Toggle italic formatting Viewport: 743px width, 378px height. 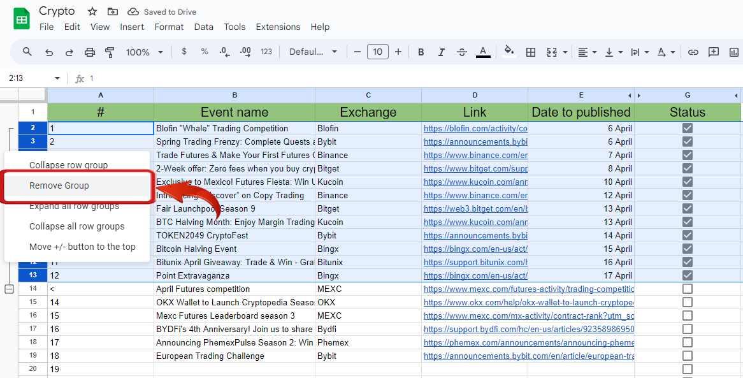[441, 52]
